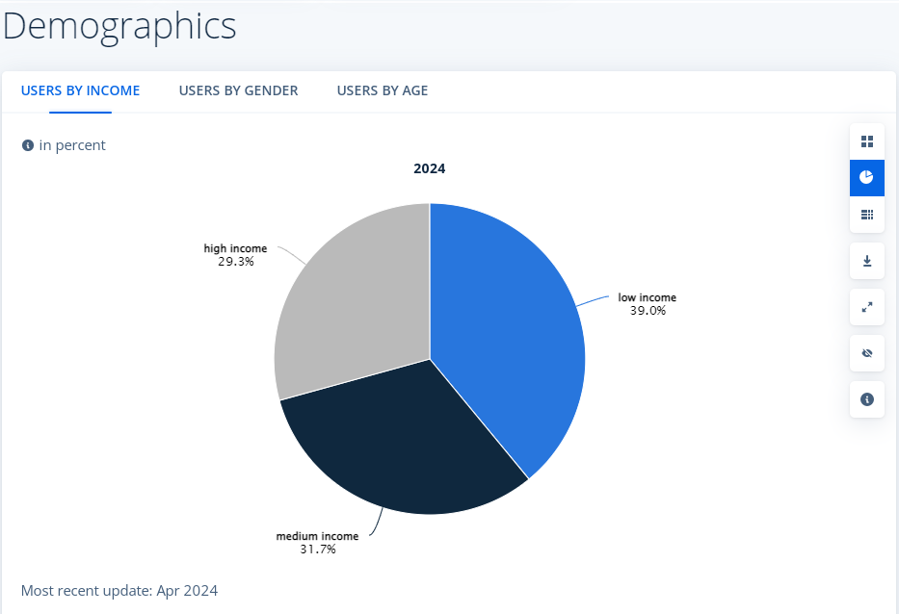Screen dimensions: 899x614
Task: Switch to the tile grid view icon
Action: pyautogui.click(x=866, y=141)
